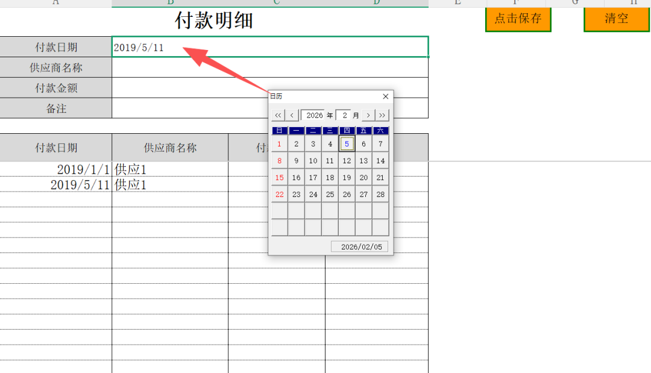Pick day 14 in the calendar
651x373 pixels.
click(x=380, y=161)
